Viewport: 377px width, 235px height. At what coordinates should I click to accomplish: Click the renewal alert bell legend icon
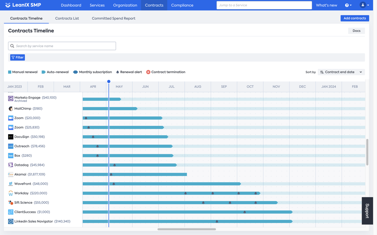pyautogui.click(x=117, y=72)
